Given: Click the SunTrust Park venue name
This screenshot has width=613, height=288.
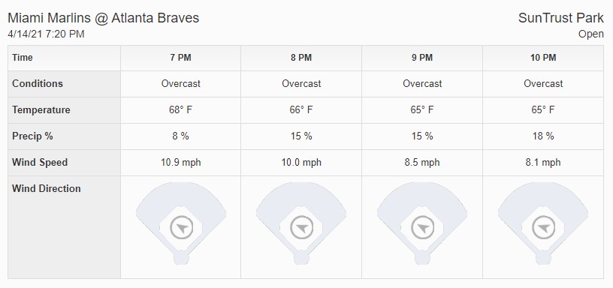Looking at the screenshot, I should click(561, 18).
